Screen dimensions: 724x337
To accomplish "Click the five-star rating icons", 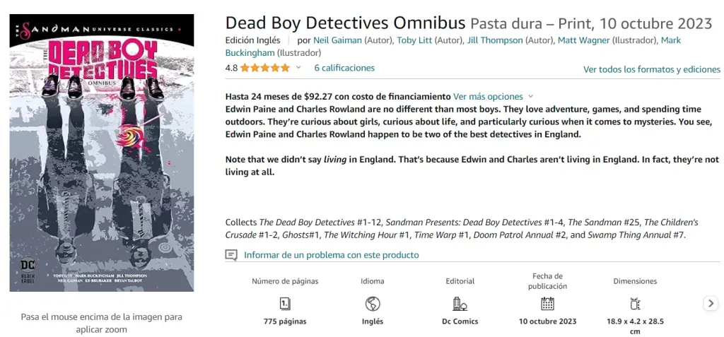I will click(x=265, y=69).
